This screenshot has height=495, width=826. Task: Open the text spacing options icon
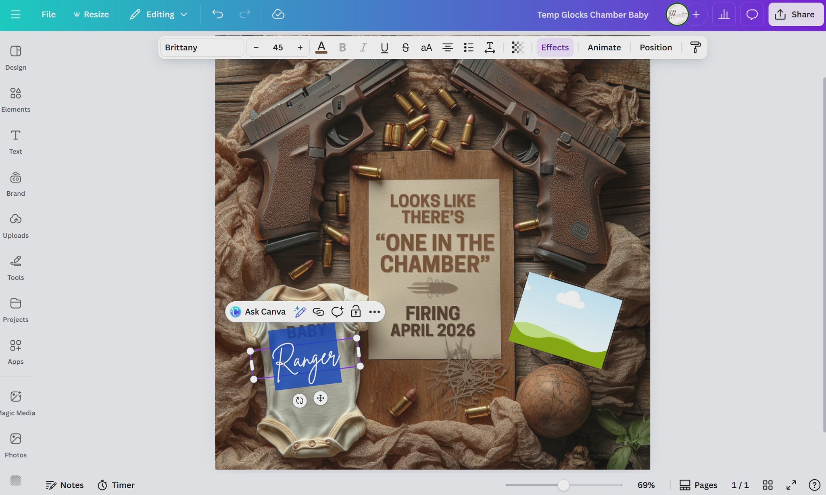(489, 48)
